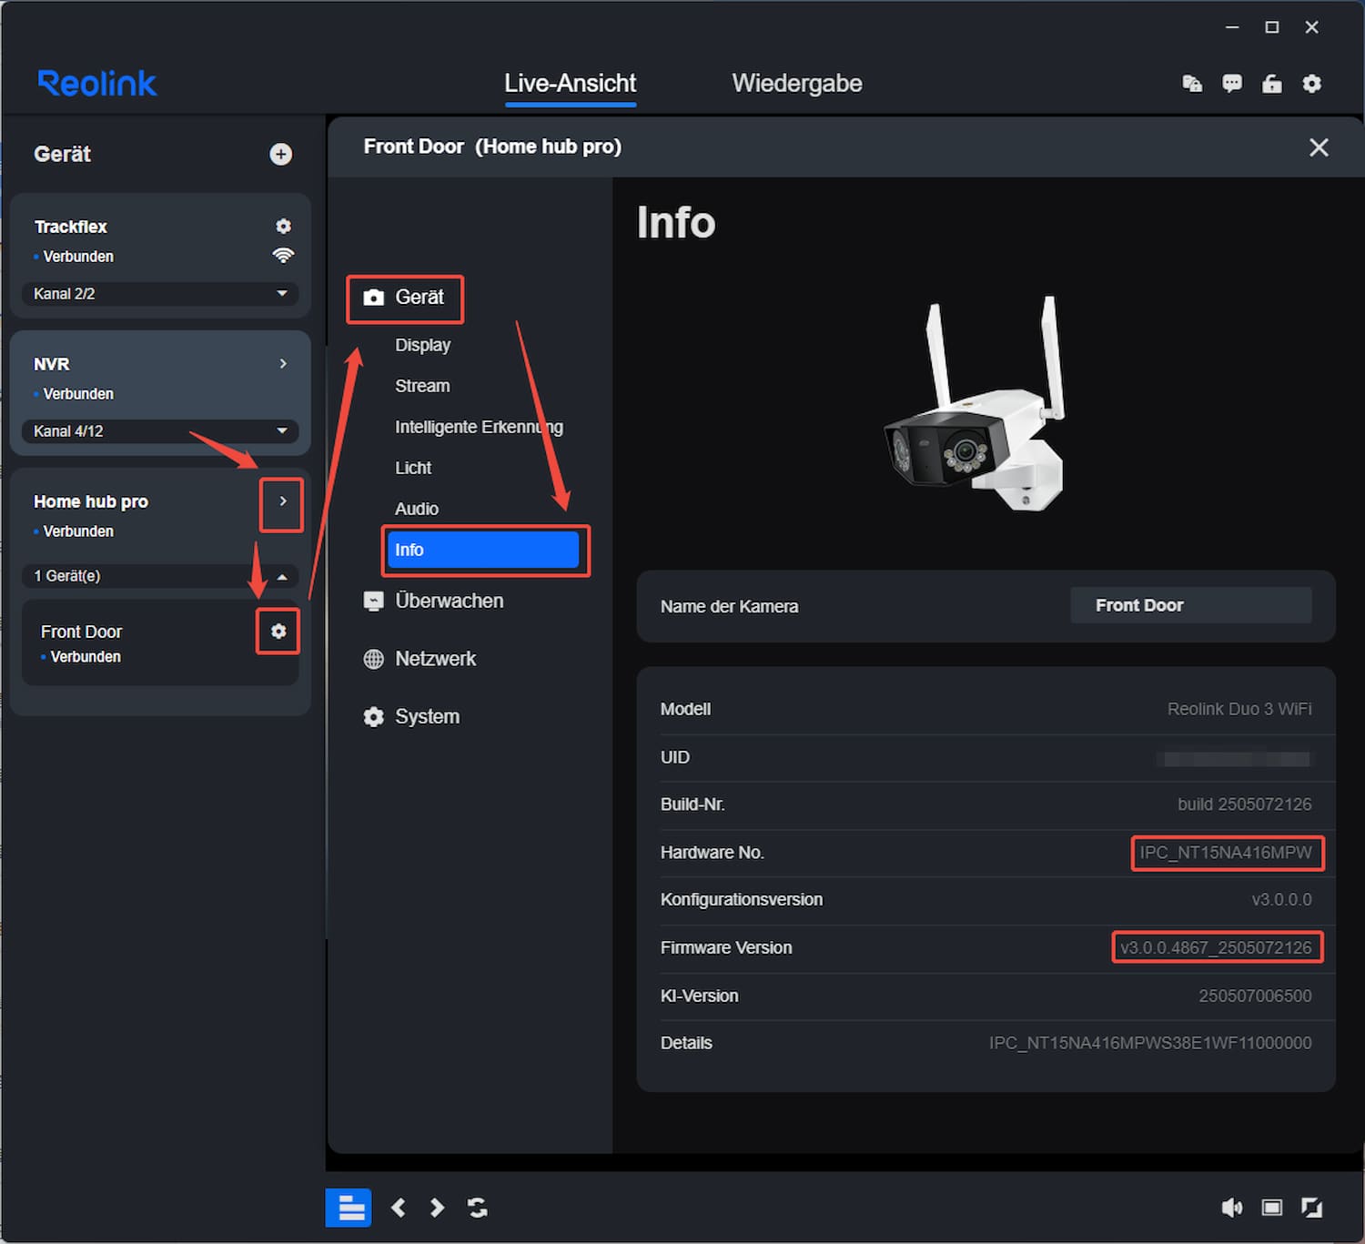Click the Trackflex WiFi signal icon
The height and width of the screenshot is (1244, 1365).
(283, 256)
